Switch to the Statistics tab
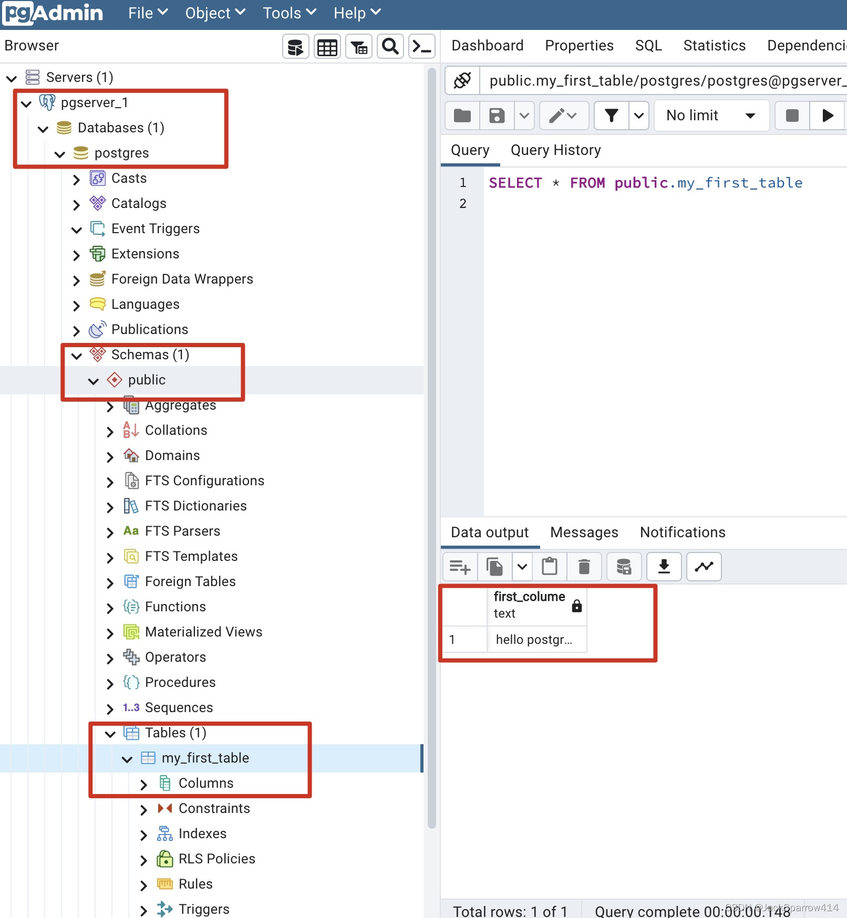 pos(715,46)
